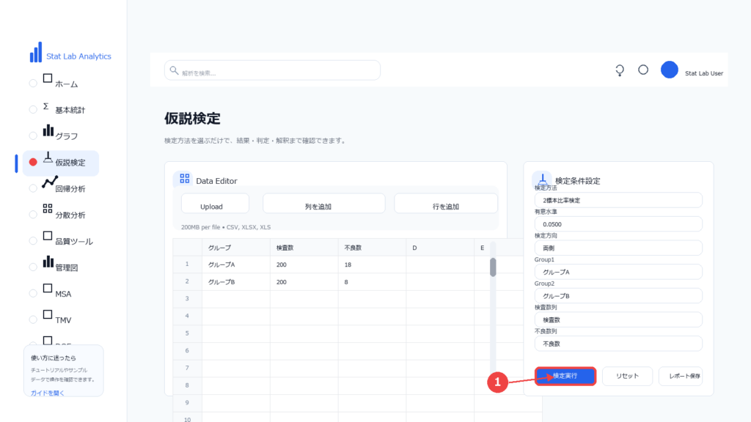
Task: Click cell グループB in row 2
Action: (x=236, y=282)
